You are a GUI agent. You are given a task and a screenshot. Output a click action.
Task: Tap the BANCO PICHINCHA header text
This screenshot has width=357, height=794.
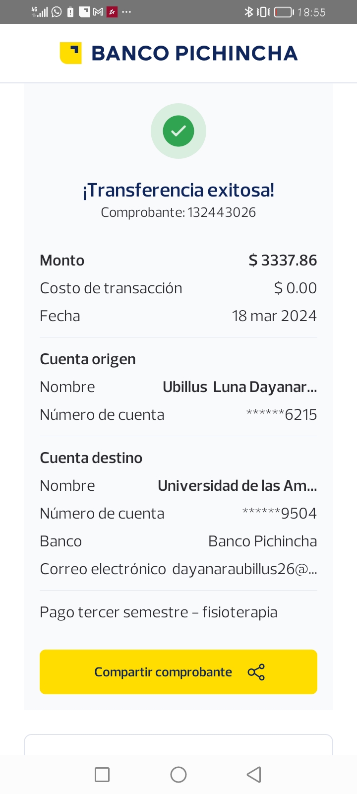coord(194,53)
